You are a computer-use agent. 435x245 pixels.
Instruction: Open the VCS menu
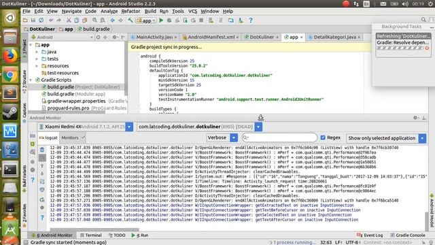pyautogui.click(x=192, y=11)
